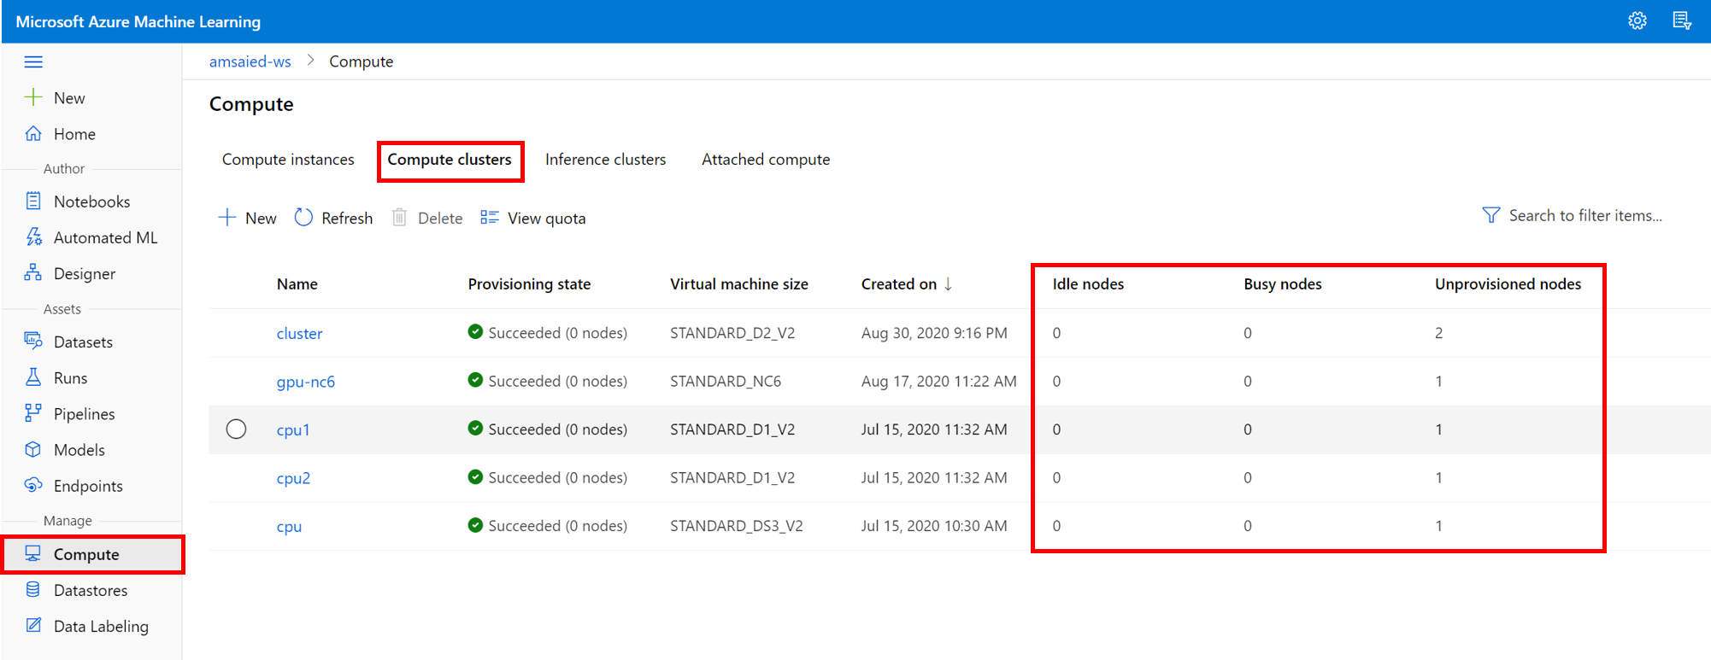
Task: Click the sort arrow beside Created on
Action: point(948,283)
